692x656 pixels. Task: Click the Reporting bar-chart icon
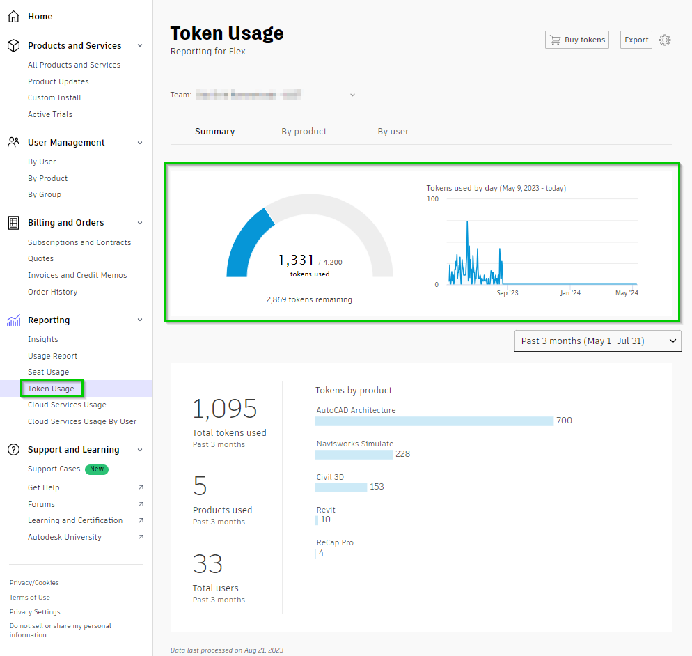[x=13, y=320]
